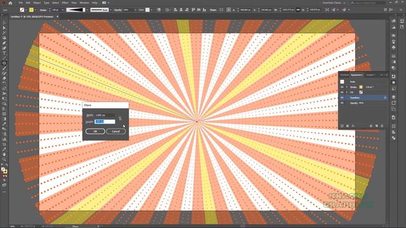Switch to the Attributes tab

click(344, 75)
